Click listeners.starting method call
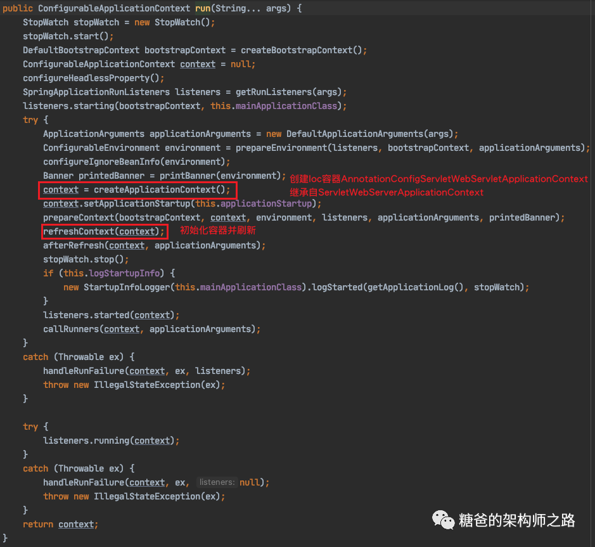 click(x=68, y=106)
